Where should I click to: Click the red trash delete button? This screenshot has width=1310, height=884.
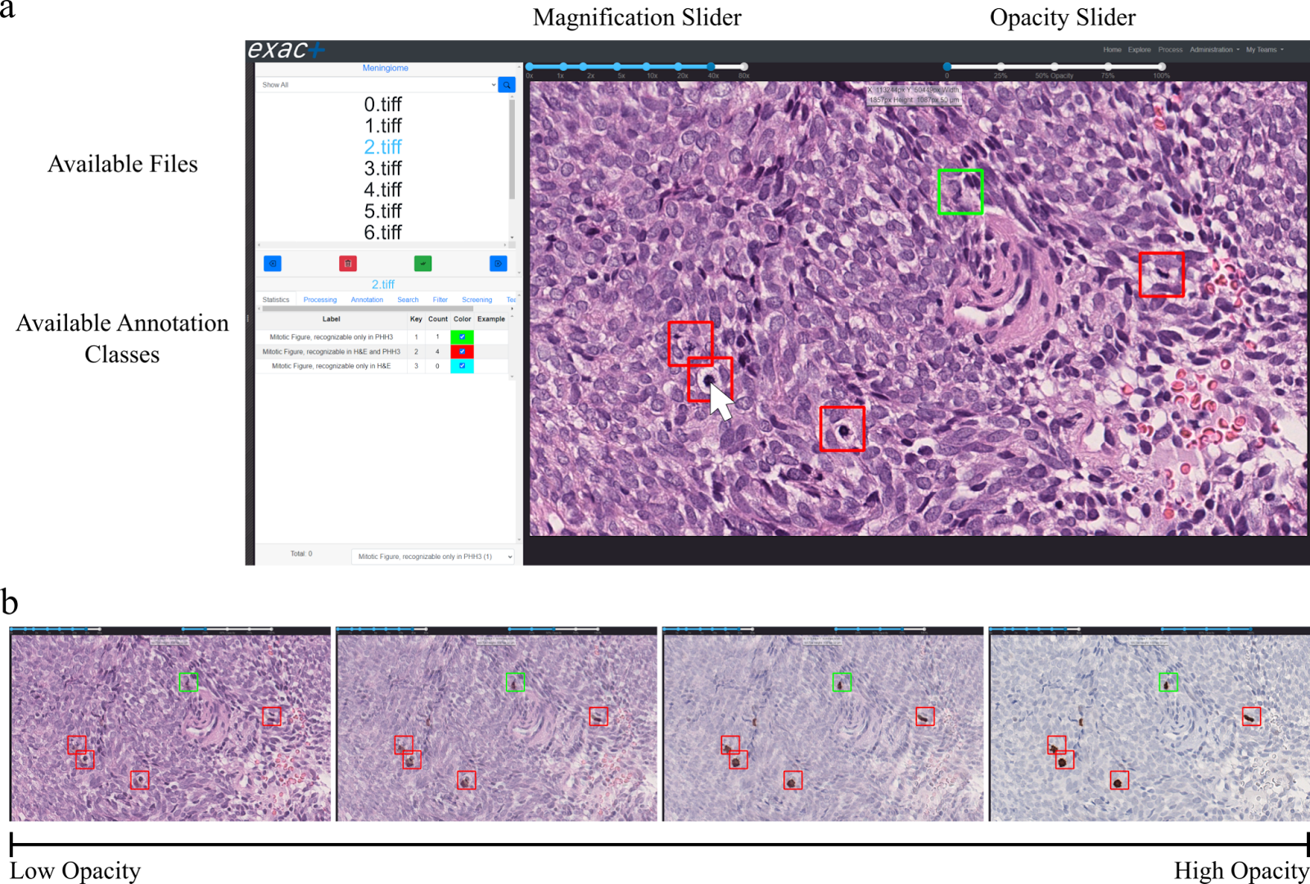tap(348, 264)
